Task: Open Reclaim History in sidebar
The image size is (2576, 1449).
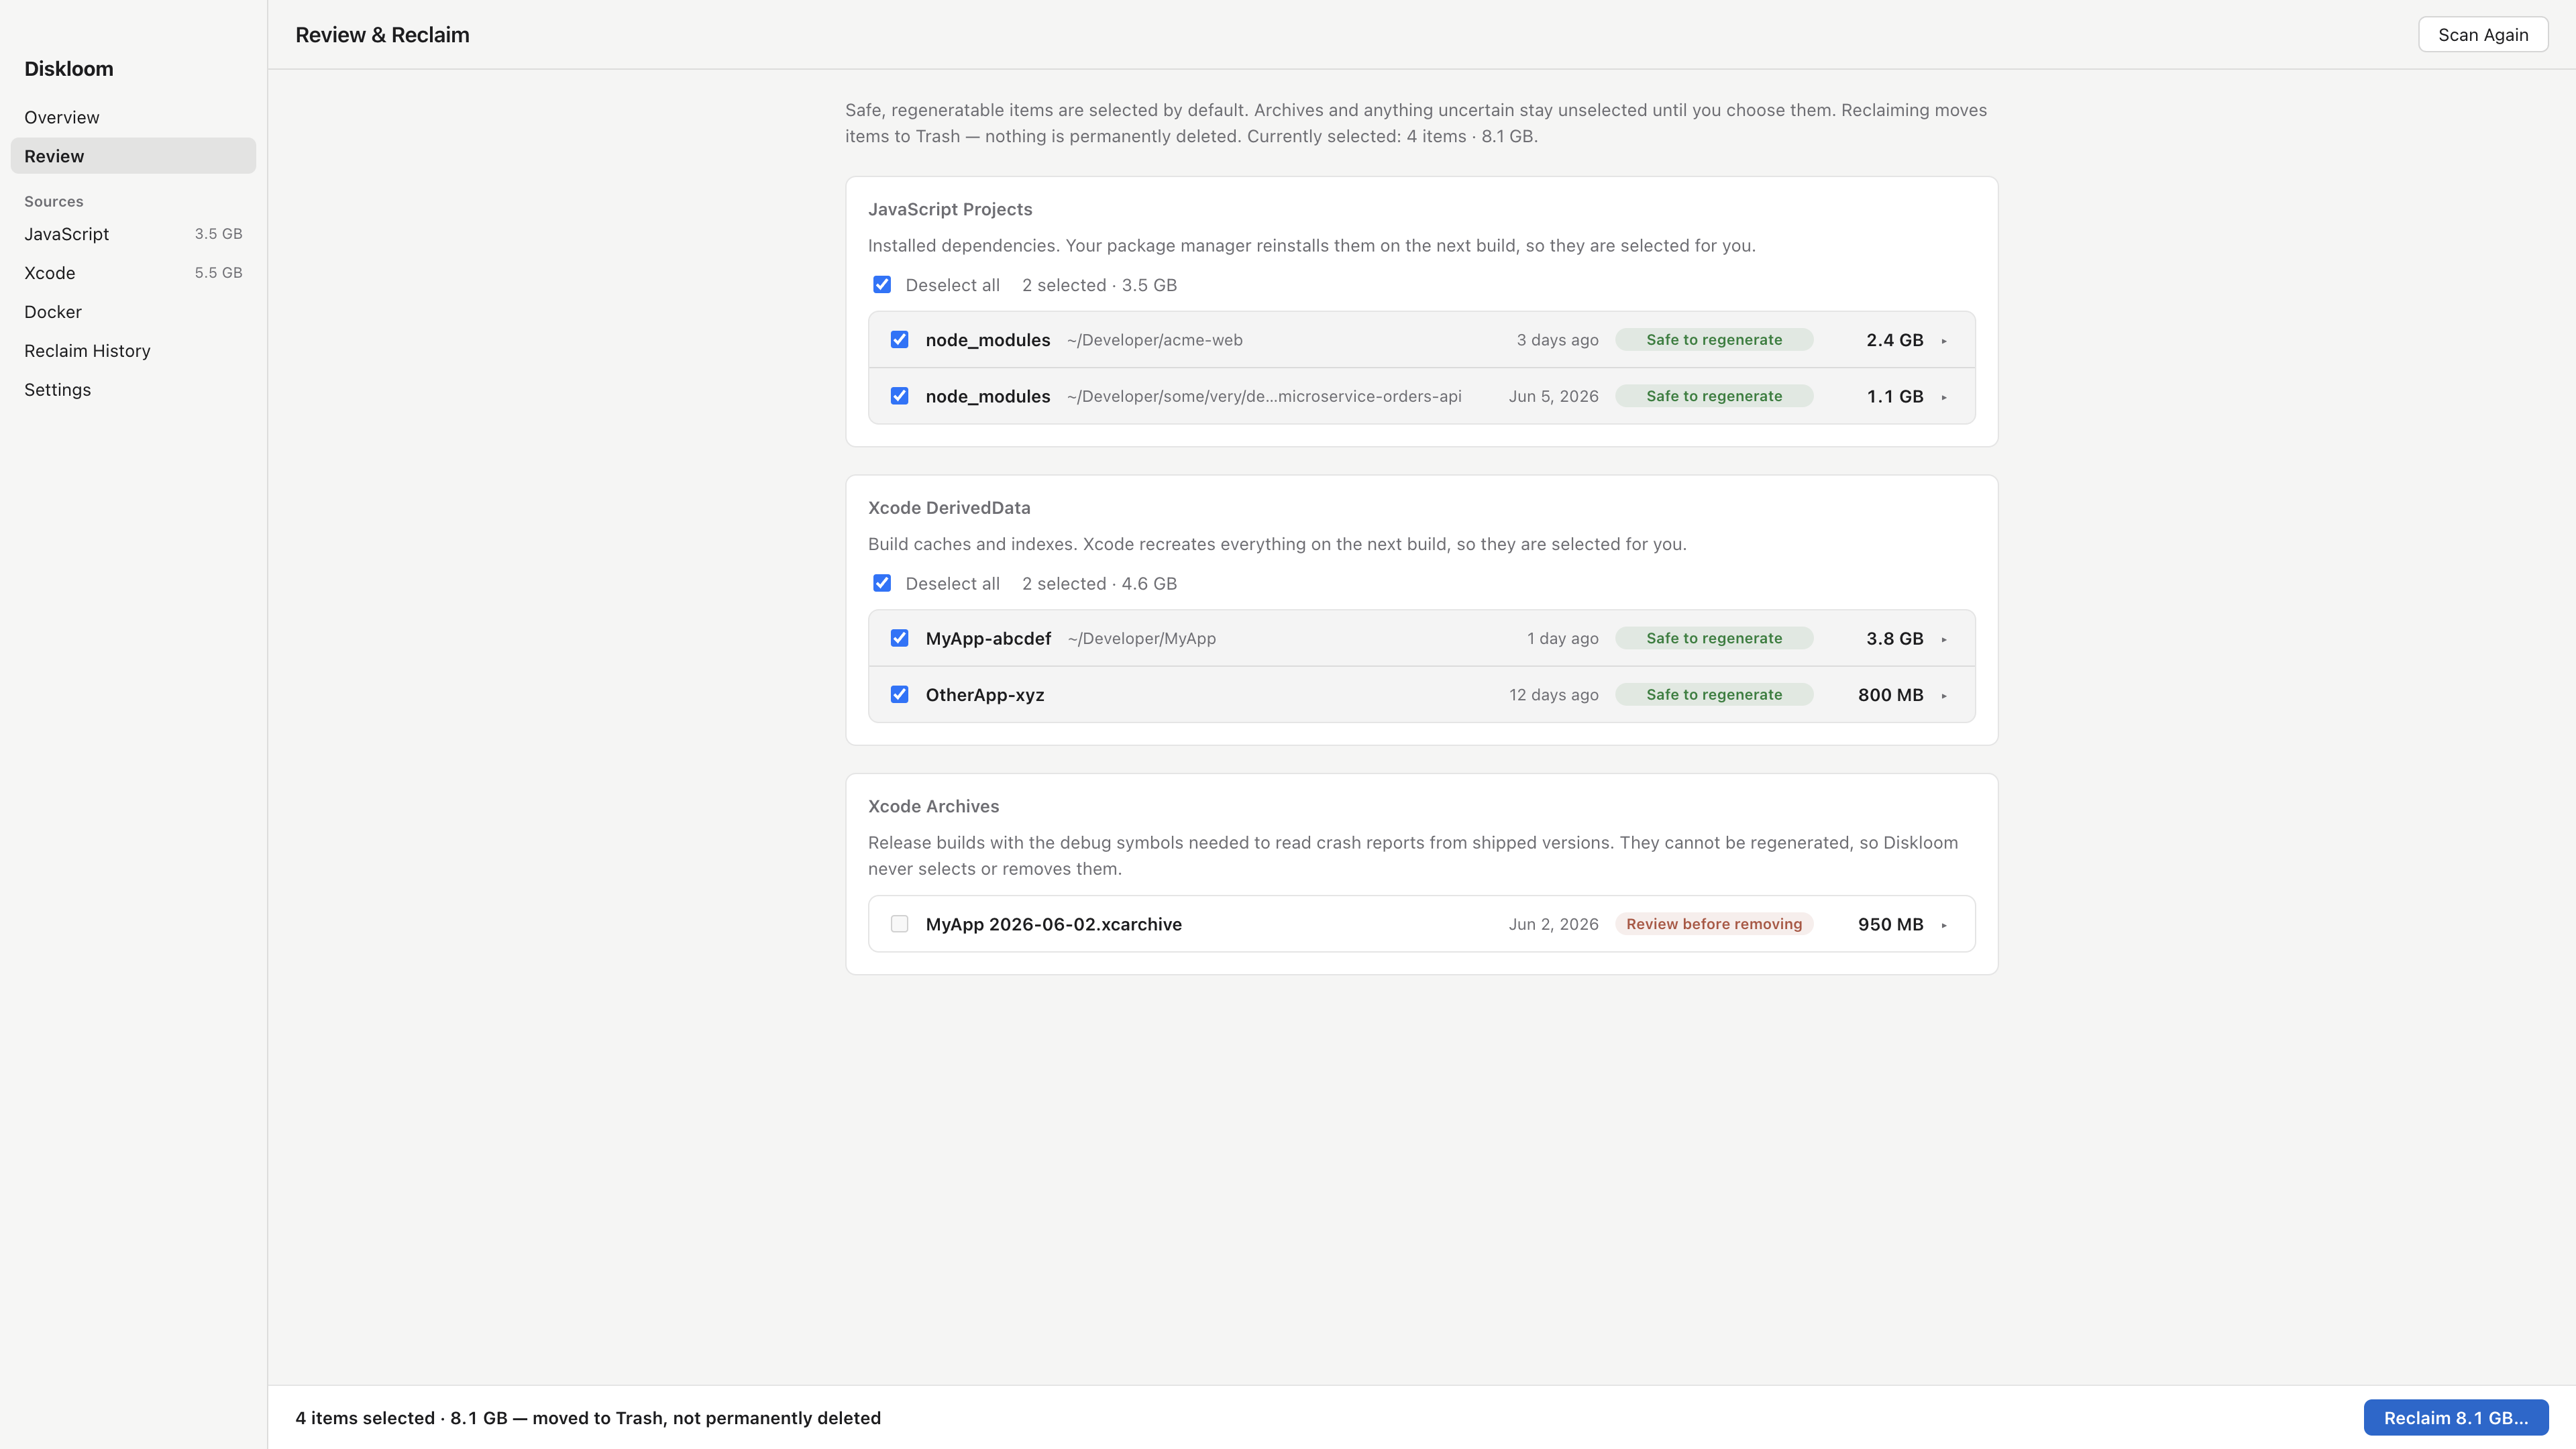Action: point(133,351)
